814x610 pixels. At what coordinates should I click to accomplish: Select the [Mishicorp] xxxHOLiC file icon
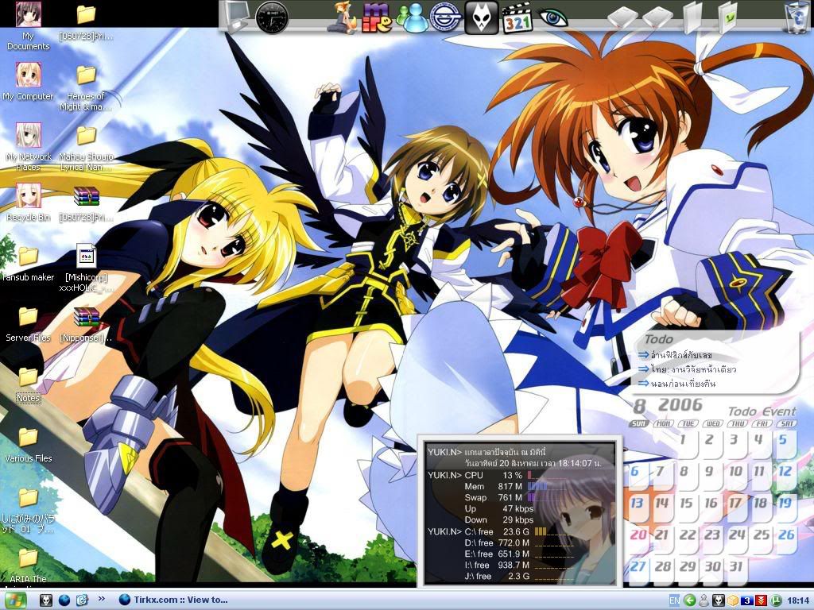pyautogui.click(x=86, y=268)
